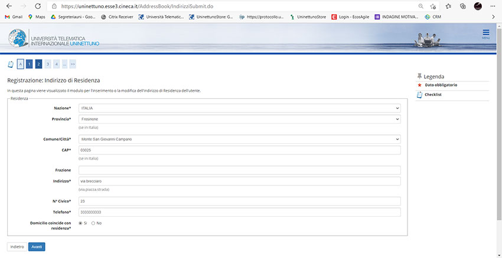
Task: Click the zoom magnifier icon in address bar
Action: point(420,6)
